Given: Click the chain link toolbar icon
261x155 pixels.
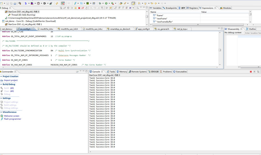Looking at the screenshot, I should click(57, 3).
